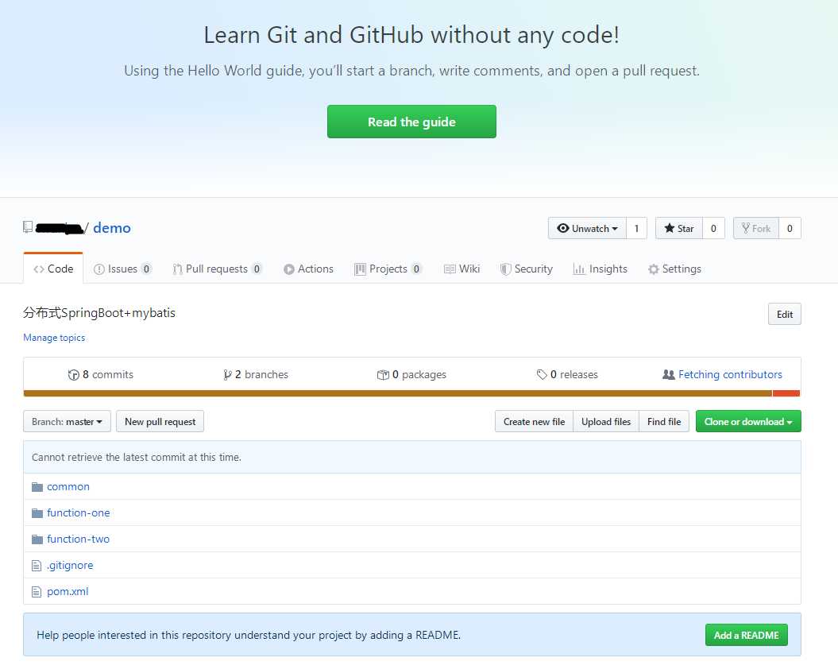
Task: View the 0 packages link
Action: coord(411,375)
